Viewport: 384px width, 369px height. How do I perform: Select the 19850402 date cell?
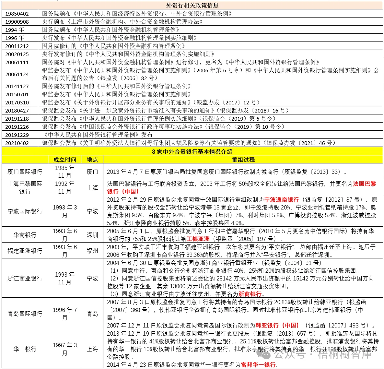pyautogui.click(x=17, y=14)
